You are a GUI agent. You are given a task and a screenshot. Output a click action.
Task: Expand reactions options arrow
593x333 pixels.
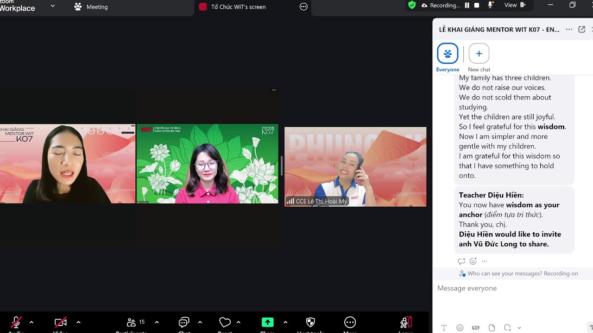click(x=238, y=322)
